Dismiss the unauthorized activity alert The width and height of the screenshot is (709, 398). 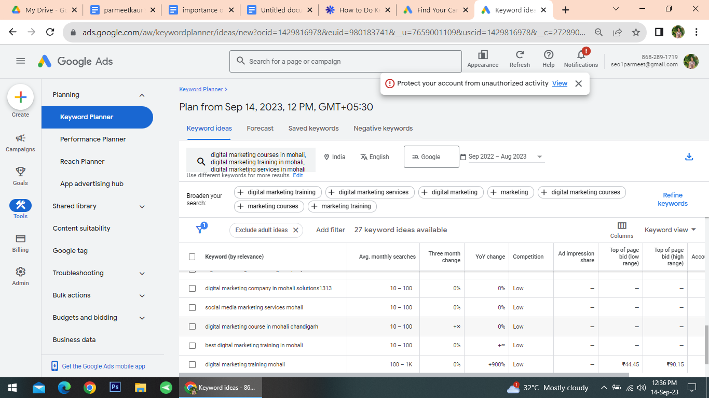[x=579, y=83]
